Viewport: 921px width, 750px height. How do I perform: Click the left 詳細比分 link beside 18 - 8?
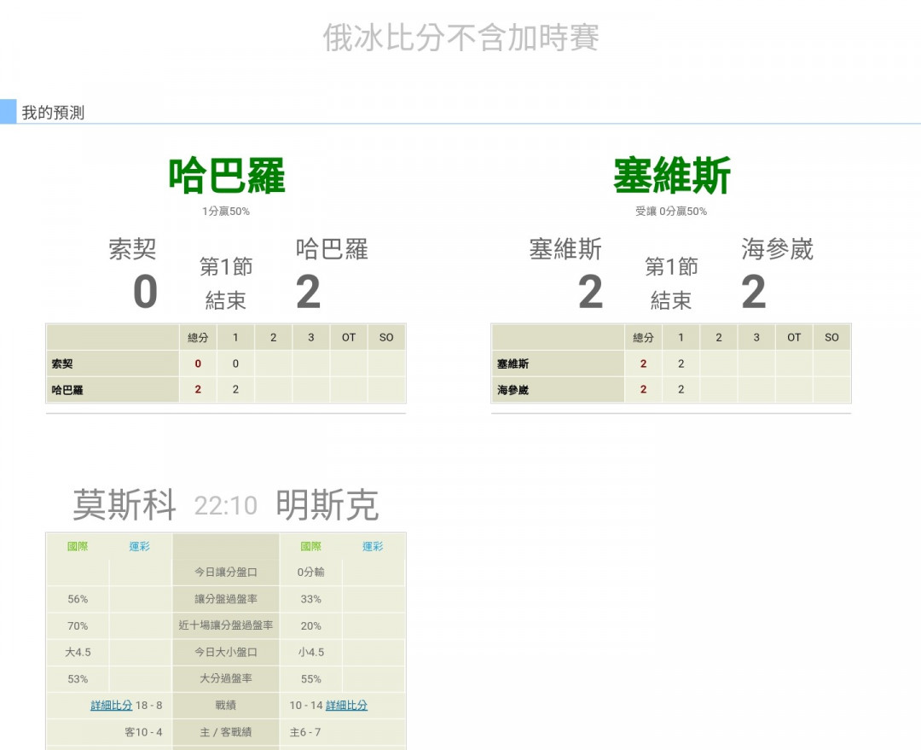coord(111,706)
